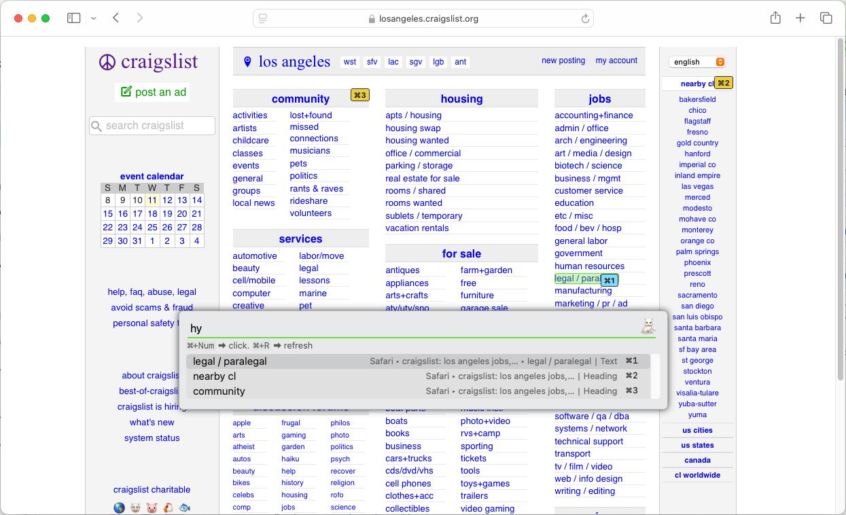Select the wst subarea tab
This screenshot has height=515, width=846.
pos(350,62)
